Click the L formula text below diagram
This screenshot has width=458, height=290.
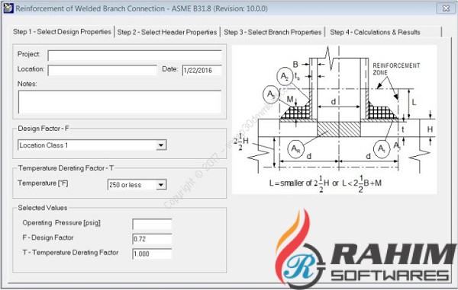tap(325, 183)
